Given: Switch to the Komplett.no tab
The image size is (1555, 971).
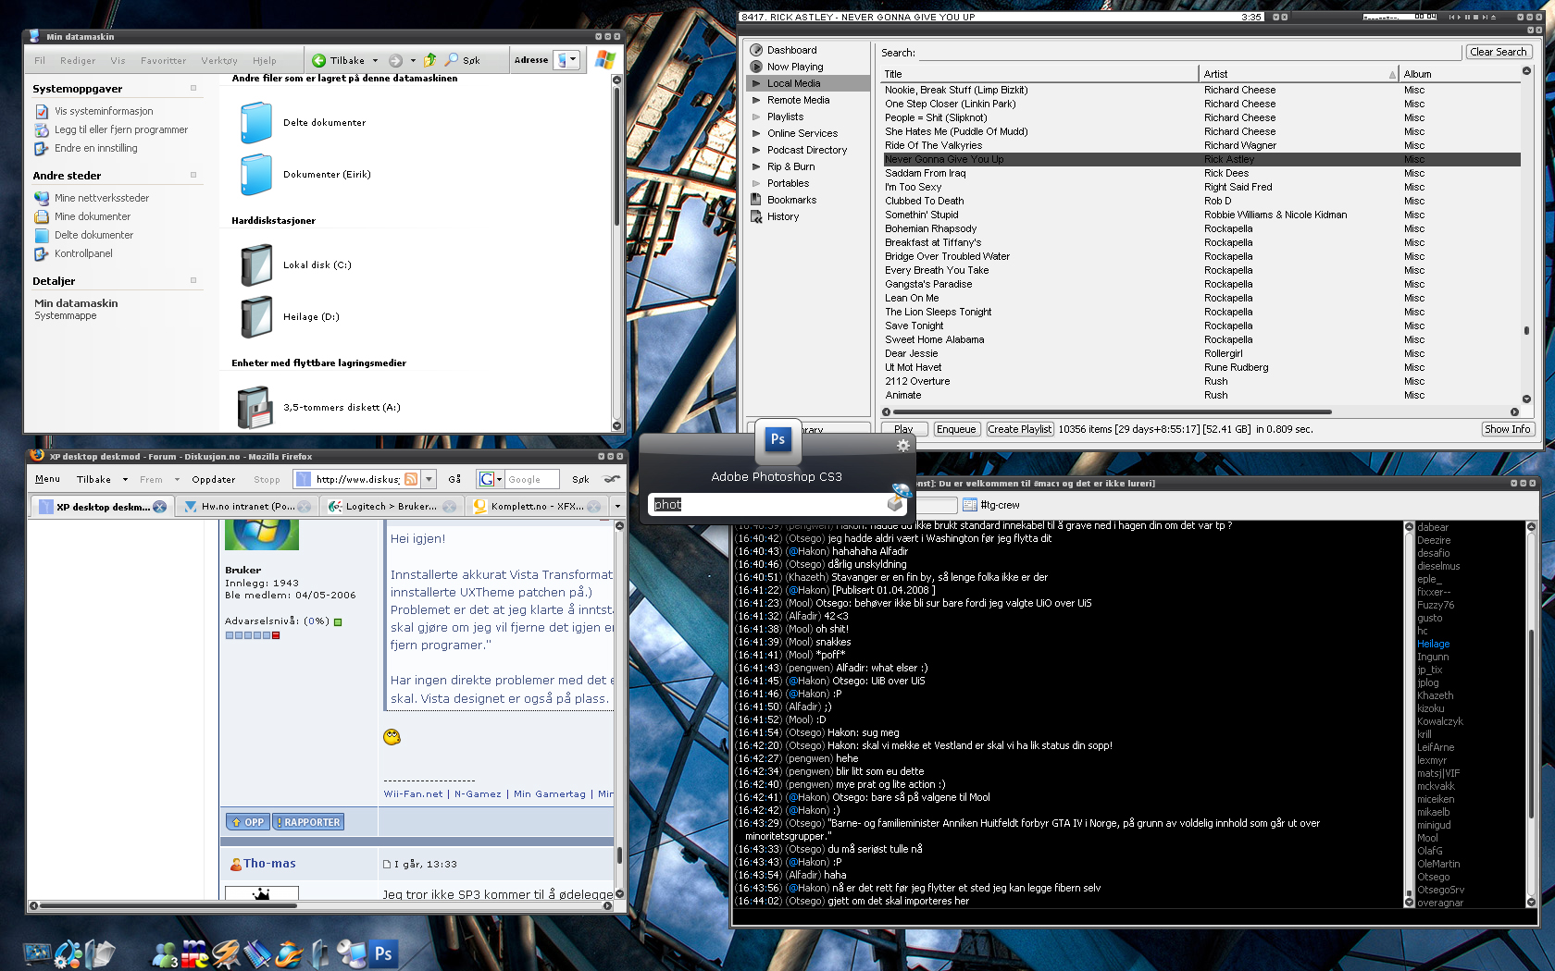Looking at the screenshot, I should point(536,507).
